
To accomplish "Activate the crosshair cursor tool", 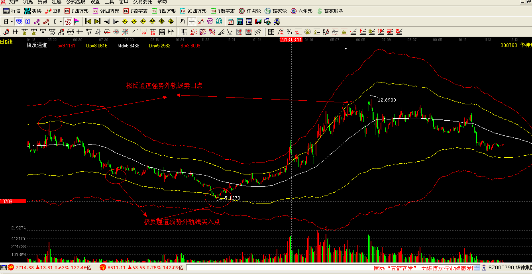I will pos(192,22).
